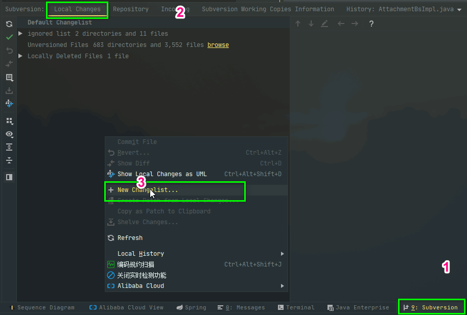Click the up arrow previous difference icon
Viewport: 467px width, 315px height.
(x=297, y=24)
